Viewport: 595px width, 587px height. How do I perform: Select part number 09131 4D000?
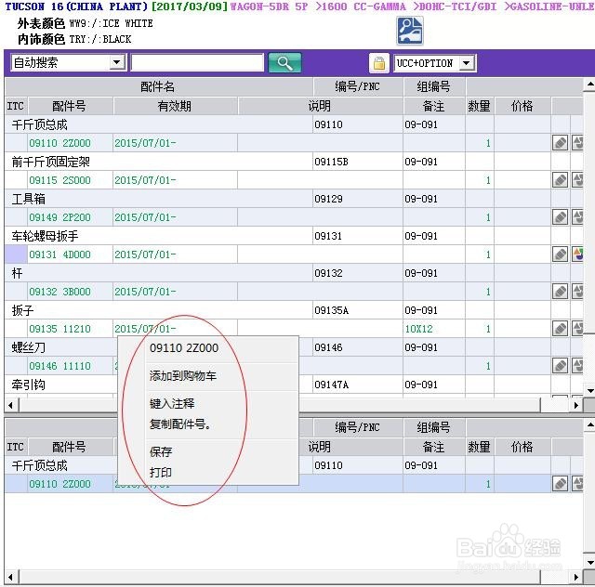click(59, 254)
